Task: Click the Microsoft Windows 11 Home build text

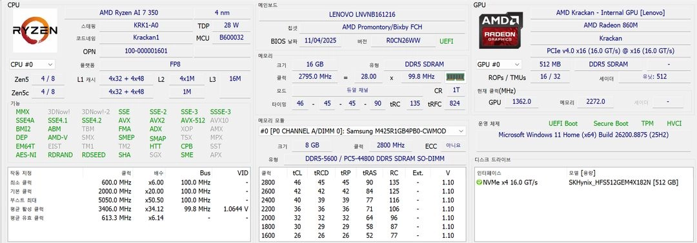Action: point(583,135)
